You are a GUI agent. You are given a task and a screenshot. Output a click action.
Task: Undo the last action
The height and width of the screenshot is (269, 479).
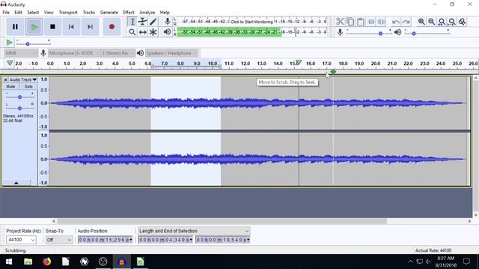[396, 22]
